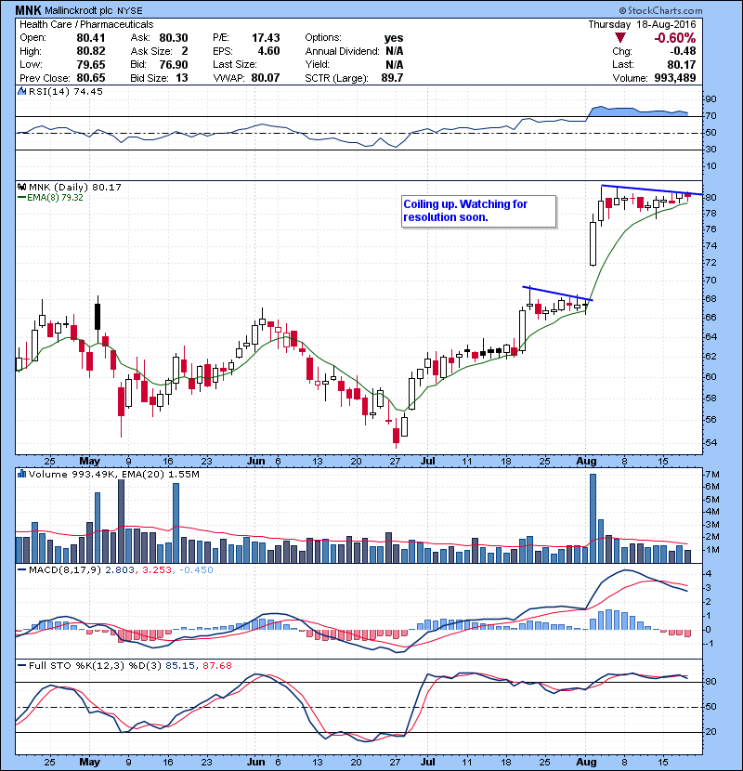Click the Bid price 76.90
Screen dimensions: 743x771
174,64
